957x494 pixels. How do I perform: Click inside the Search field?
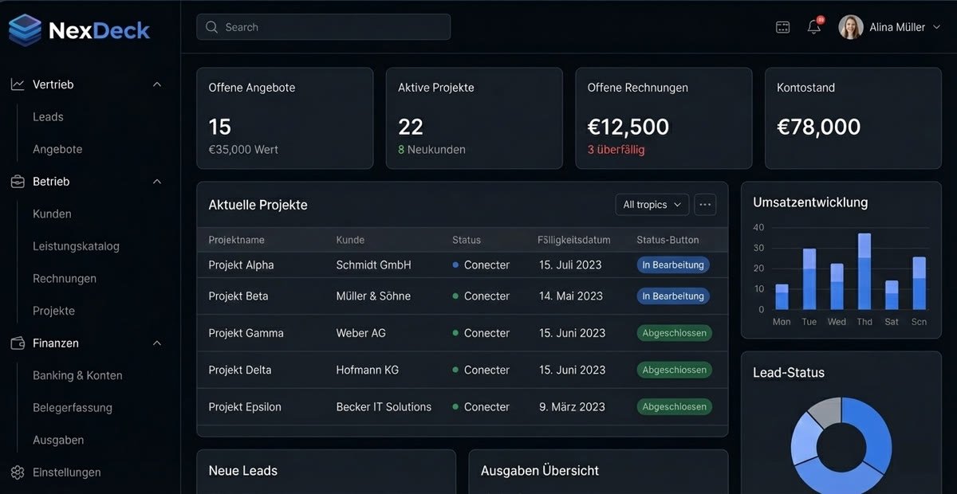[x=323, y=26]
